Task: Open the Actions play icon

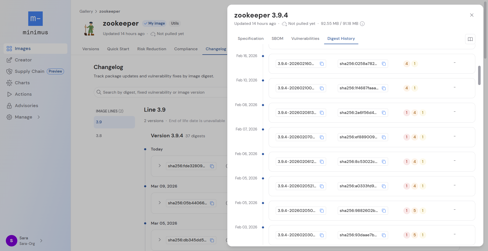Action: [9, 94]
